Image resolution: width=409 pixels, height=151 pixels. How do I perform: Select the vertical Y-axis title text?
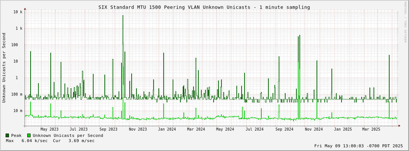coord(4,68)
